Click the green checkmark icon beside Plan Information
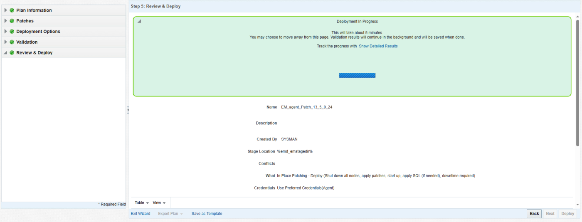582x222 pixels. click(12, 10)
